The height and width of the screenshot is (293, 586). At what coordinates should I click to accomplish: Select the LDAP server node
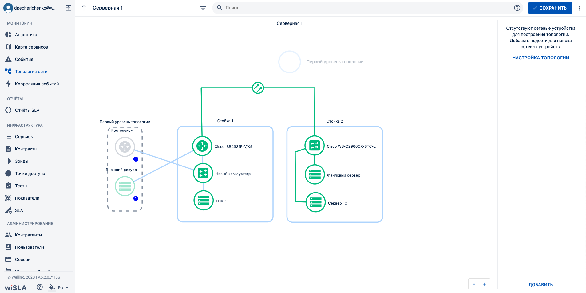point(204,201)
